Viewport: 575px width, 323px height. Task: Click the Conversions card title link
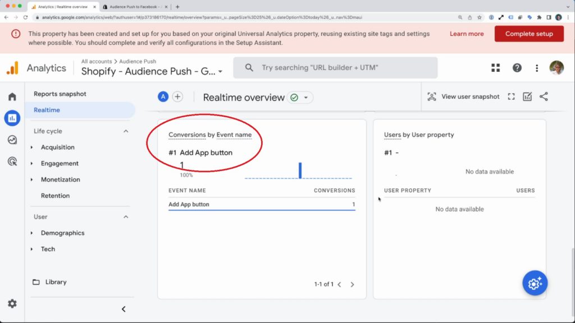click(187, 135)
